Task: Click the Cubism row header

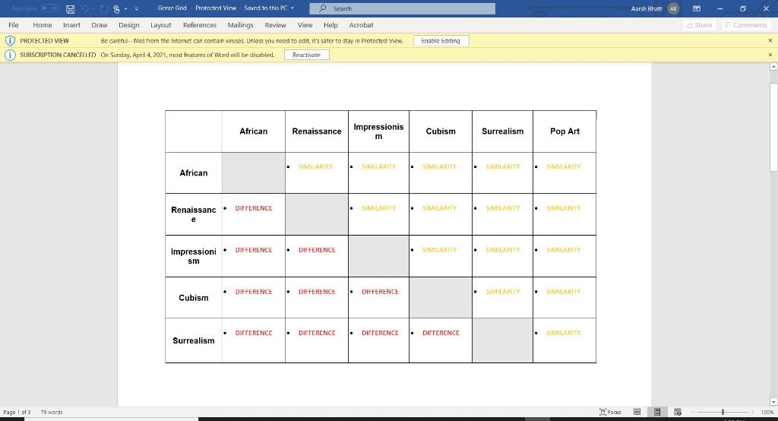Action: tap(194, 298)
